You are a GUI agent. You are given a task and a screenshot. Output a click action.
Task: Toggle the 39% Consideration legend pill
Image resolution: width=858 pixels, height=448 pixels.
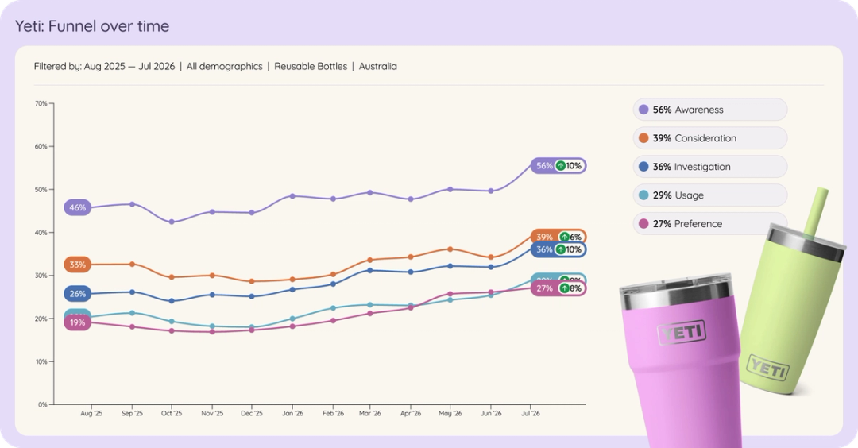click(709, 138)
